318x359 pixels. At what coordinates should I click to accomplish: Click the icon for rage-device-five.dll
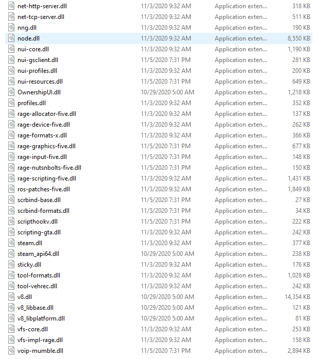(11, 124)
